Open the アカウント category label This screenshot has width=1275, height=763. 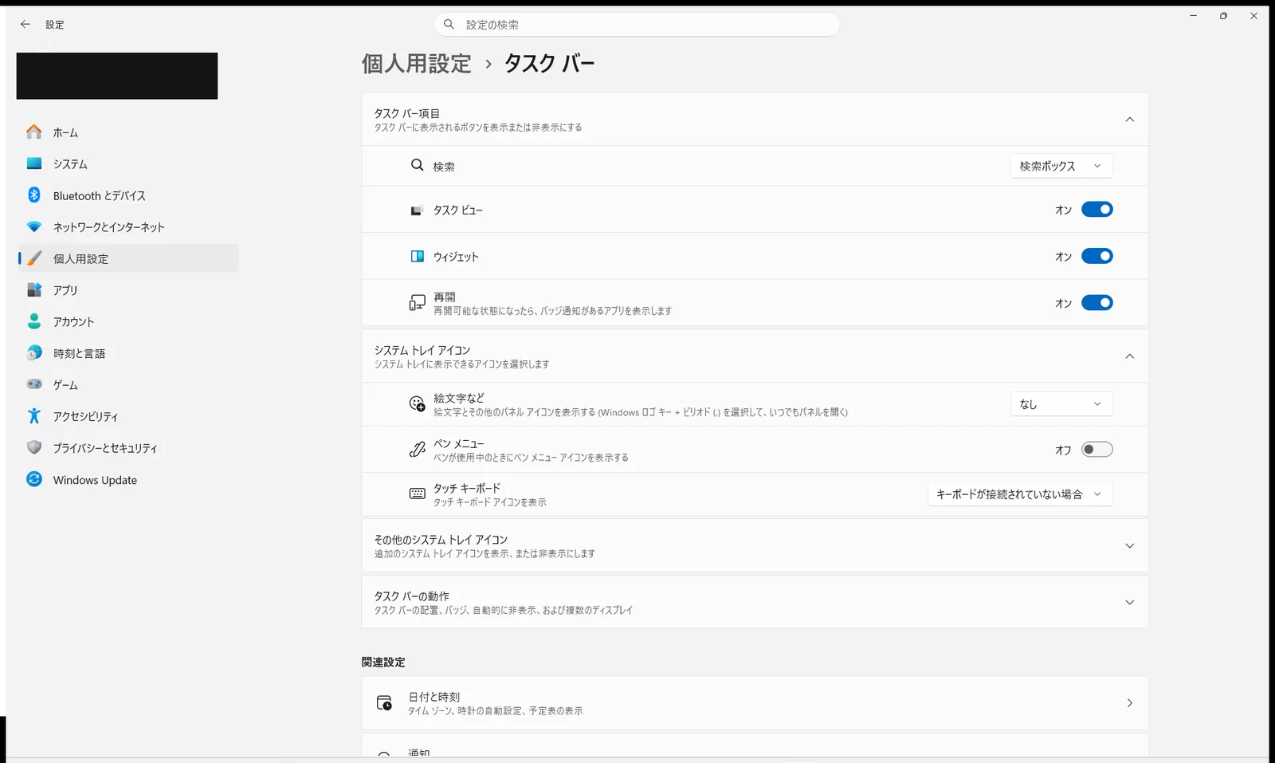[74, 321]
